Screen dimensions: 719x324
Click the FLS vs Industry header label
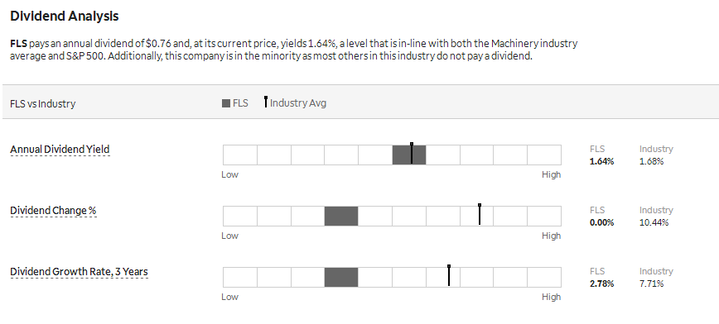tap(42, 104)
